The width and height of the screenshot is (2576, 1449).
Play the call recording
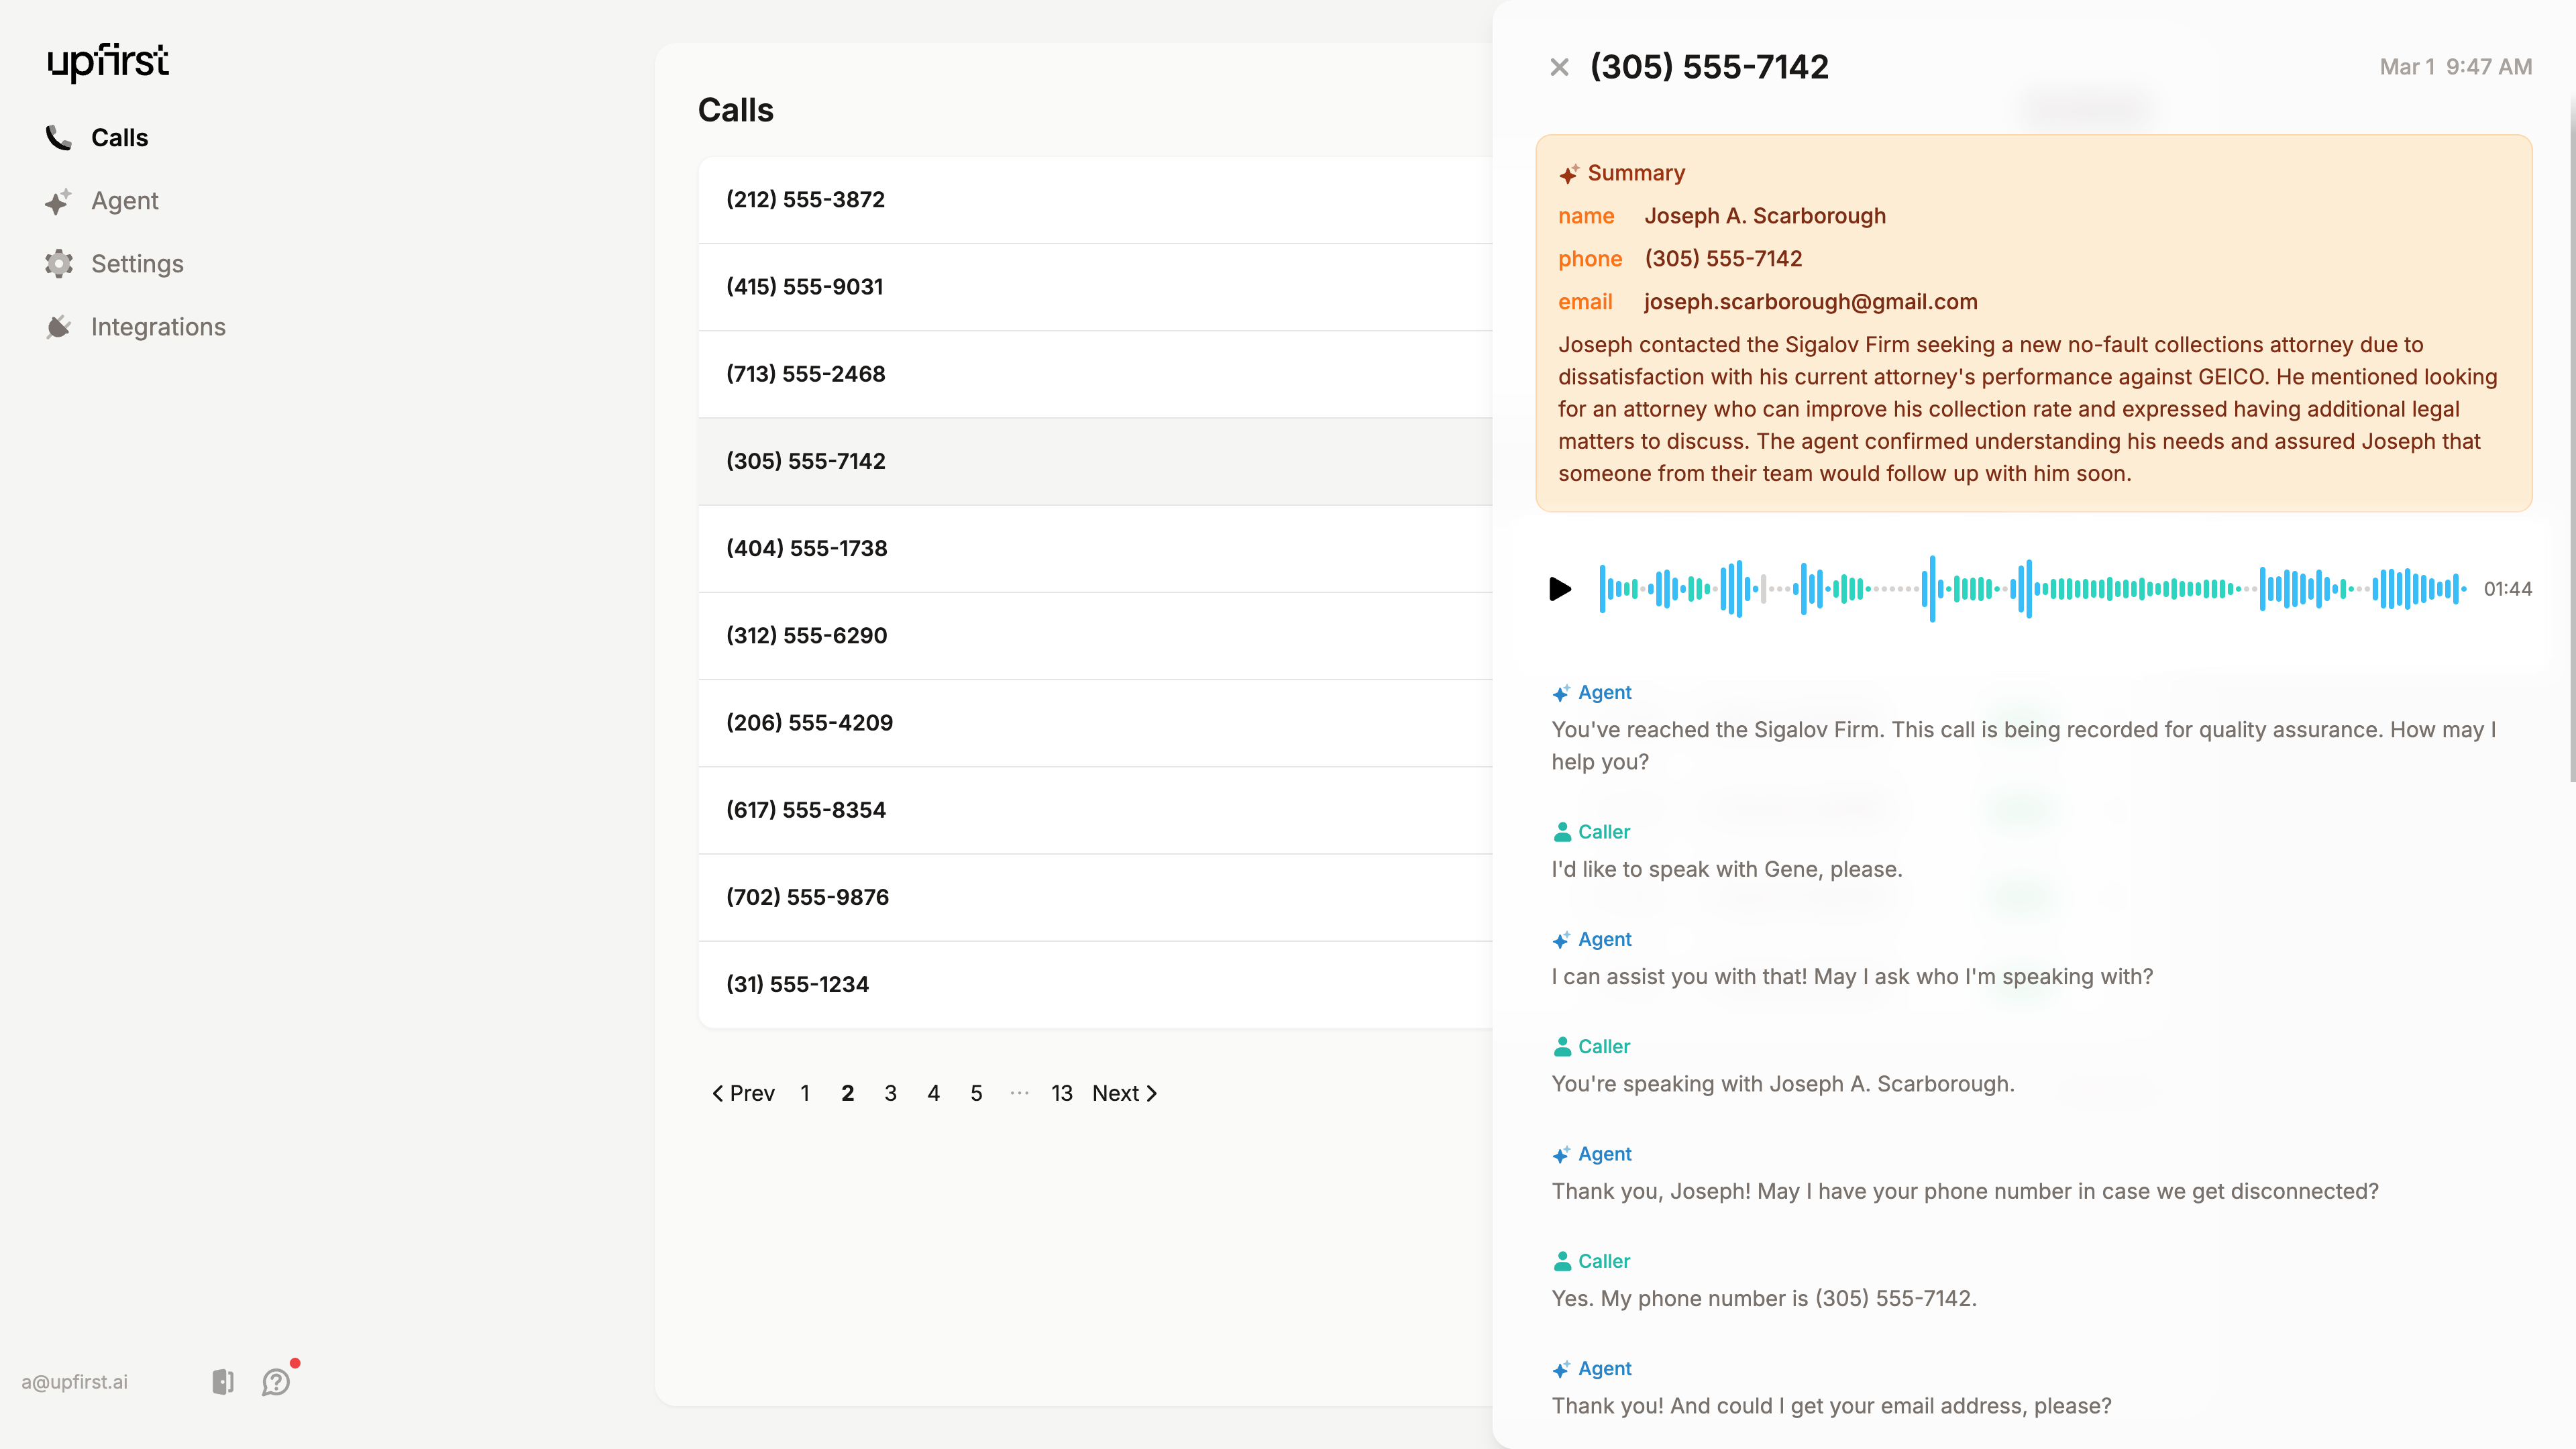pyautogui.click(x=1559, y=589)
